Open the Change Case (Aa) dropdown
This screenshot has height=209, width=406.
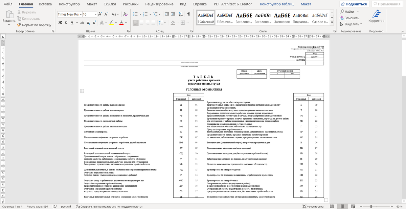tap(115, 15)
